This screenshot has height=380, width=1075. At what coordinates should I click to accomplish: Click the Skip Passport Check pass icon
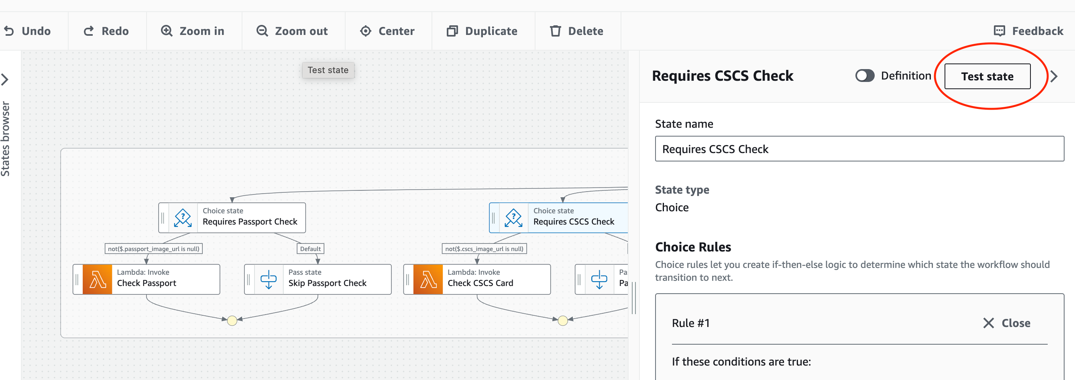[x=269, y=279]
